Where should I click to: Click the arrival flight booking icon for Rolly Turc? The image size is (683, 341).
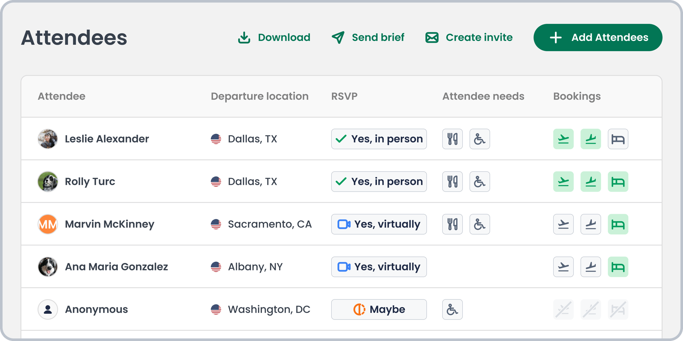[x=590, y=181]
